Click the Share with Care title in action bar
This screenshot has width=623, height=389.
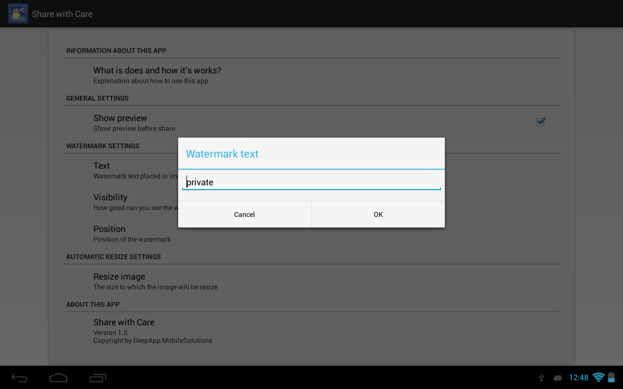click(x=62, y=14)
